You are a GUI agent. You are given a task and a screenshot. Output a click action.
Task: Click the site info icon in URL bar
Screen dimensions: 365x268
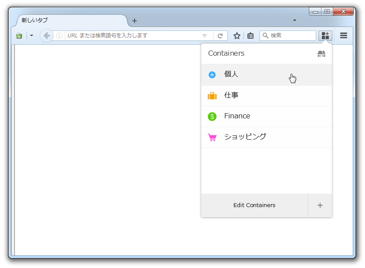click(59, 36)
